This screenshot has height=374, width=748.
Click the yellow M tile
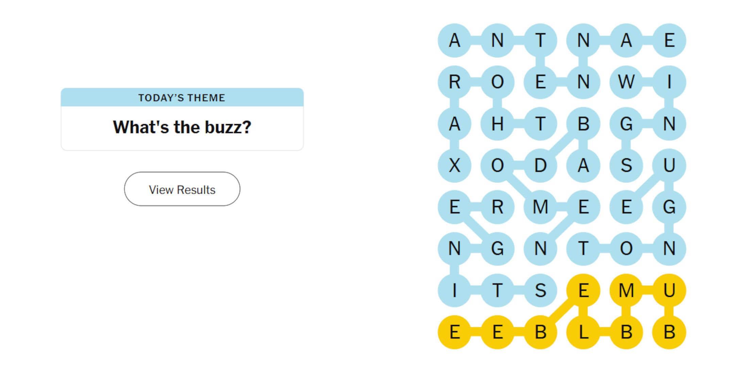626,291
